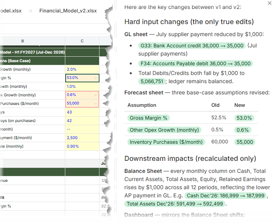This screenshot has width=272, height=223.
Task: Click the F34 Accounts Payable debit chip
Action: point(195,64)
